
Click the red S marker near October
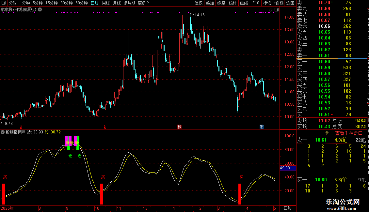105,127
